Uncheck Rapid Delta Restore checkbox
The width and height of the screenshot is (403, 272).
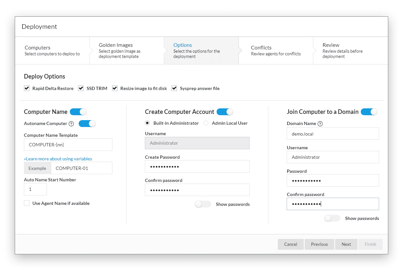[x=27, y=88]
